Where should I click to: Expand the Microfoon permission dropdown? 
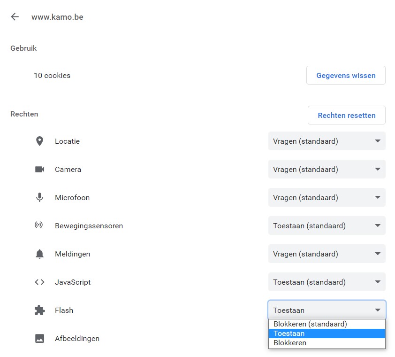coord(327,198)
